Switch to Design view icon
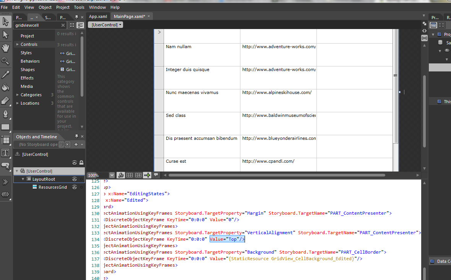This screenshot has height=280, width=451. [x=424, y=23]
